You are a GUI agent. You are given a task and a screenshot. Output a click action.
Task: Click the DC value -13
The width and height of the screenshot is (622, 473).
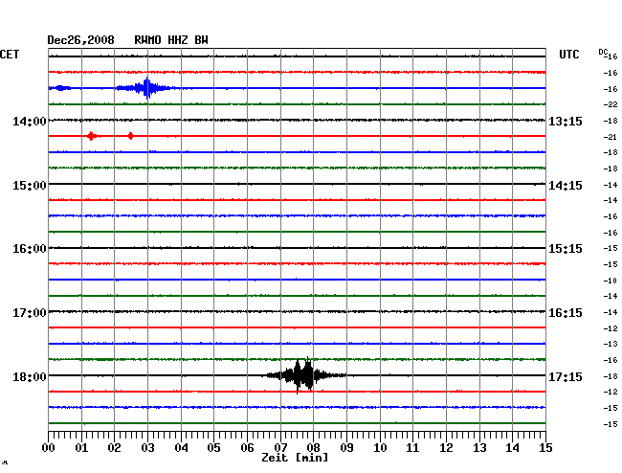pos(611,344)
